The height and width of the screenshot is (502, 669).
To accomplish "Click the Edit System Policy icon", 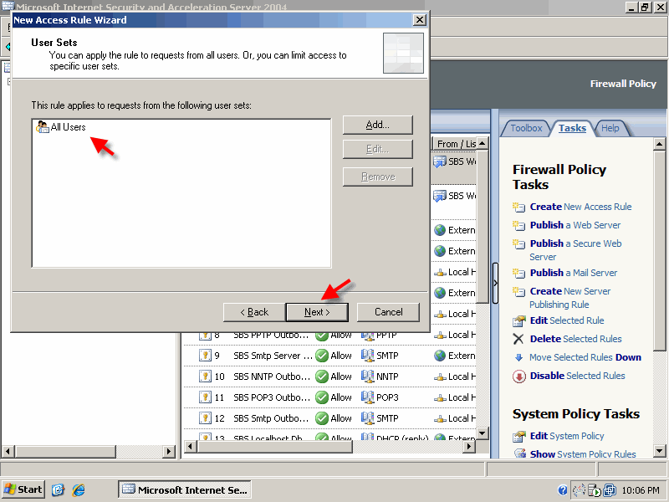I will 518,436.
